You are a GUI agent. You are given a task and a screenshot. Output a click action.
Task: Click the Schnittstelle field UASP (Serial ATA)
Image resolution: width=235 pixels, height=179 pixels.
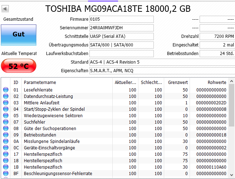click(x=122, y=36)
